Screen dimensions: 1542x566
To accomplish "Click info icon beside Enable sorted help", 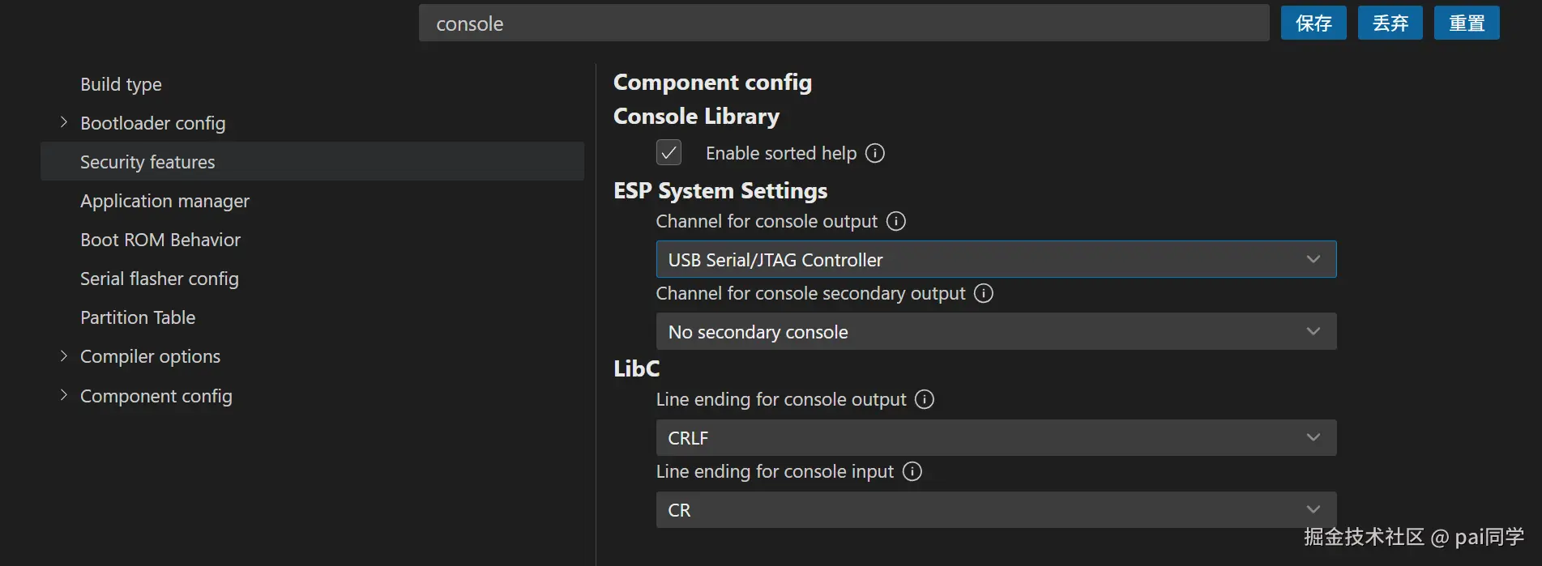I will [875, 153].
